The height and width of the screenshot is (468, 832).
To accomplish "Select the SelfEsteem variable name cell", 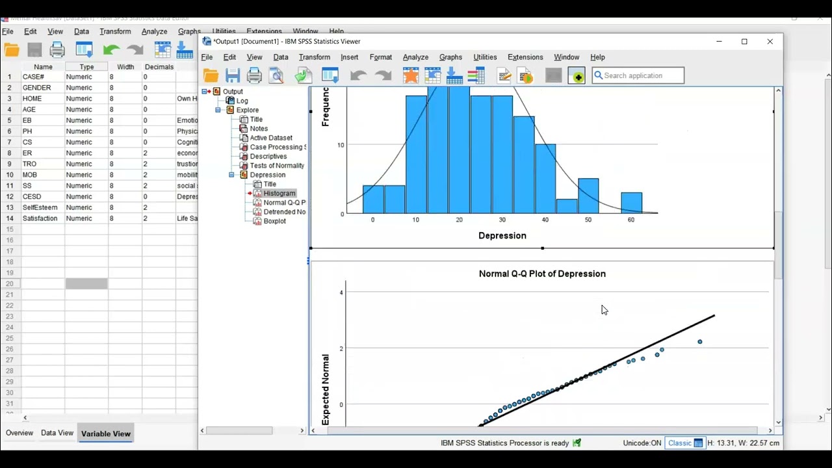I will pos(43,207).
